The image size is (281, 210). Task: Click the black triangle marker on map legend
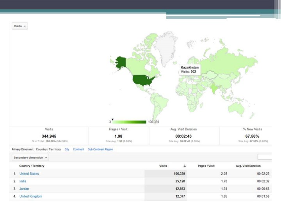(x=112, y=119)
